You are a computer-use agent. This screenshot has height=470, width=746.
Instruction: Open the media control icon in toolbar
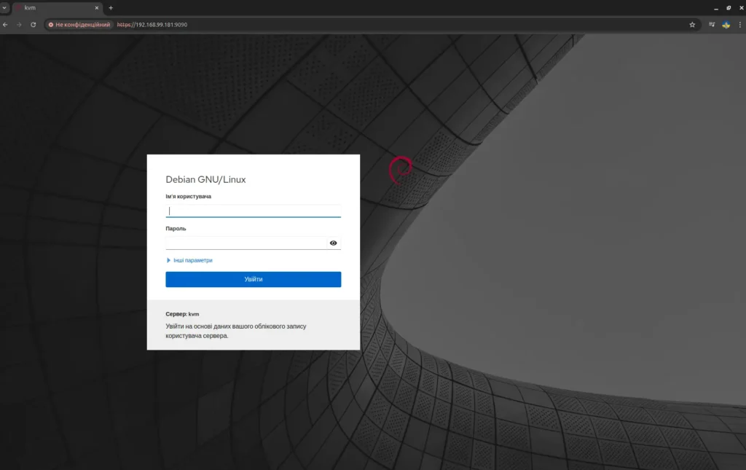[712, 25]
